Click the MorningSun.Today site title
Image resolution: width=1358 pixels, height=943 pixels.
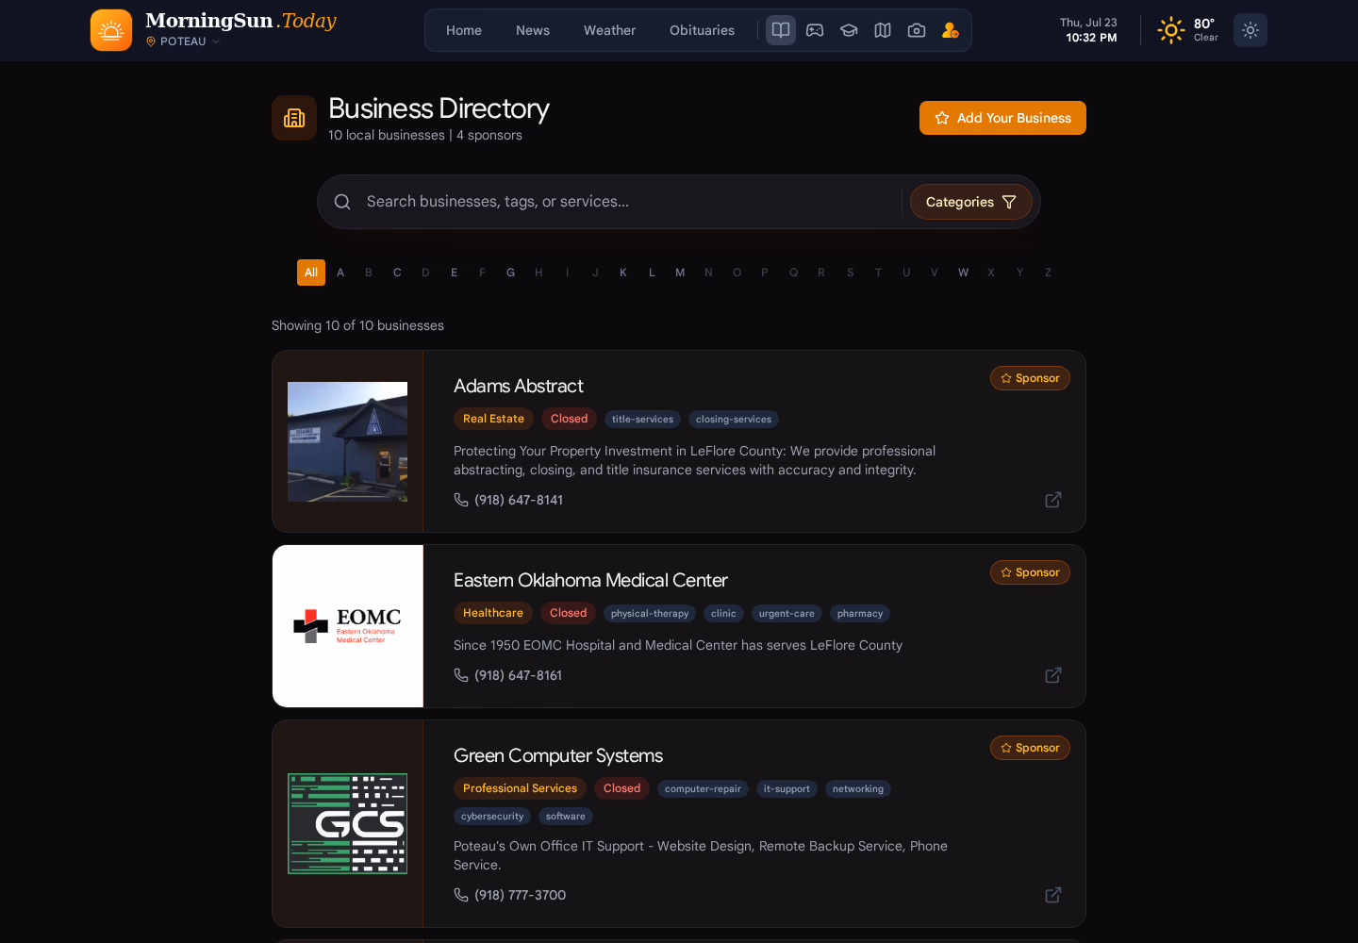coord(240,21)
